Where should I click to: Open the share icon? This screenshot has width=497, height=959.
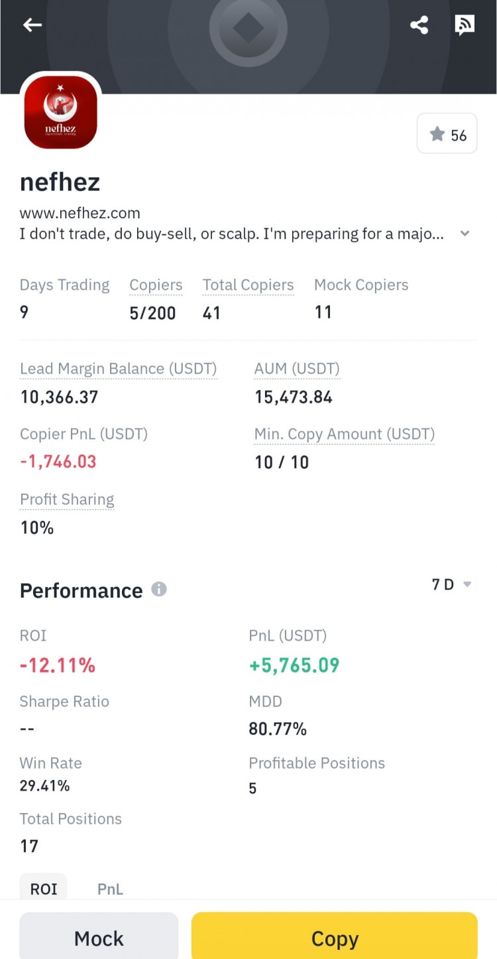(x=419, y=25)
